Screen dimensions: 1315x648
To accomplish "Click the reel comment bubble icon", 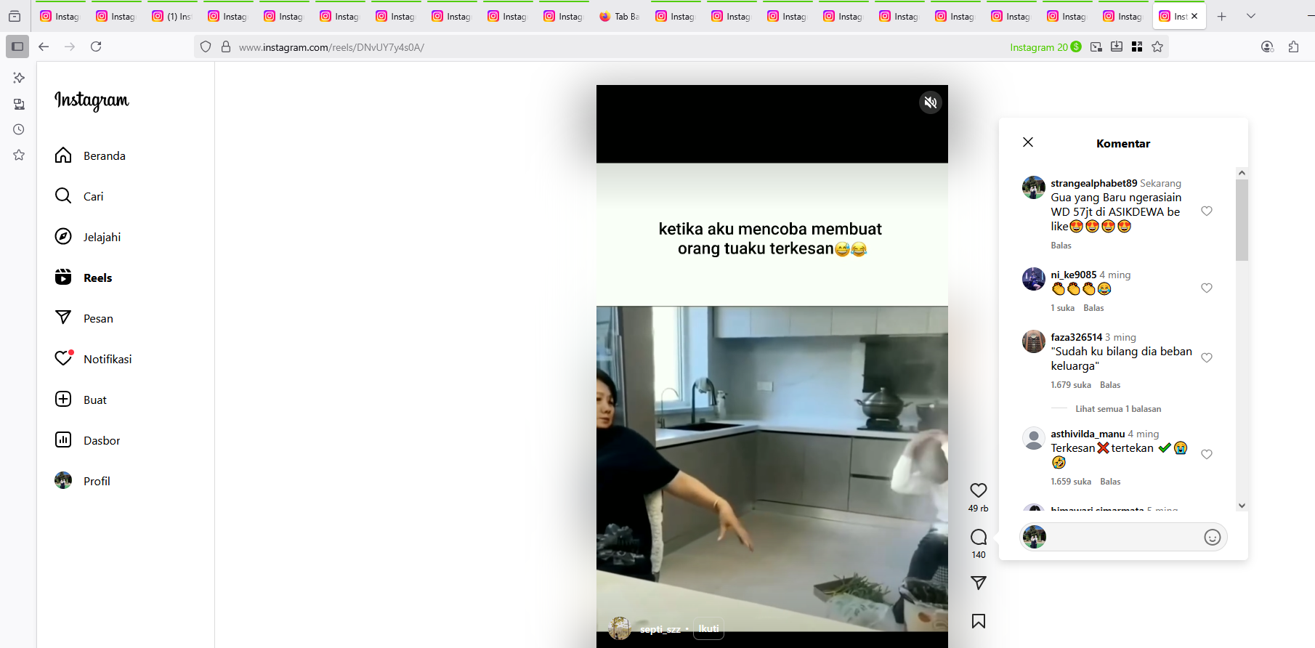I will coord(979,537).
